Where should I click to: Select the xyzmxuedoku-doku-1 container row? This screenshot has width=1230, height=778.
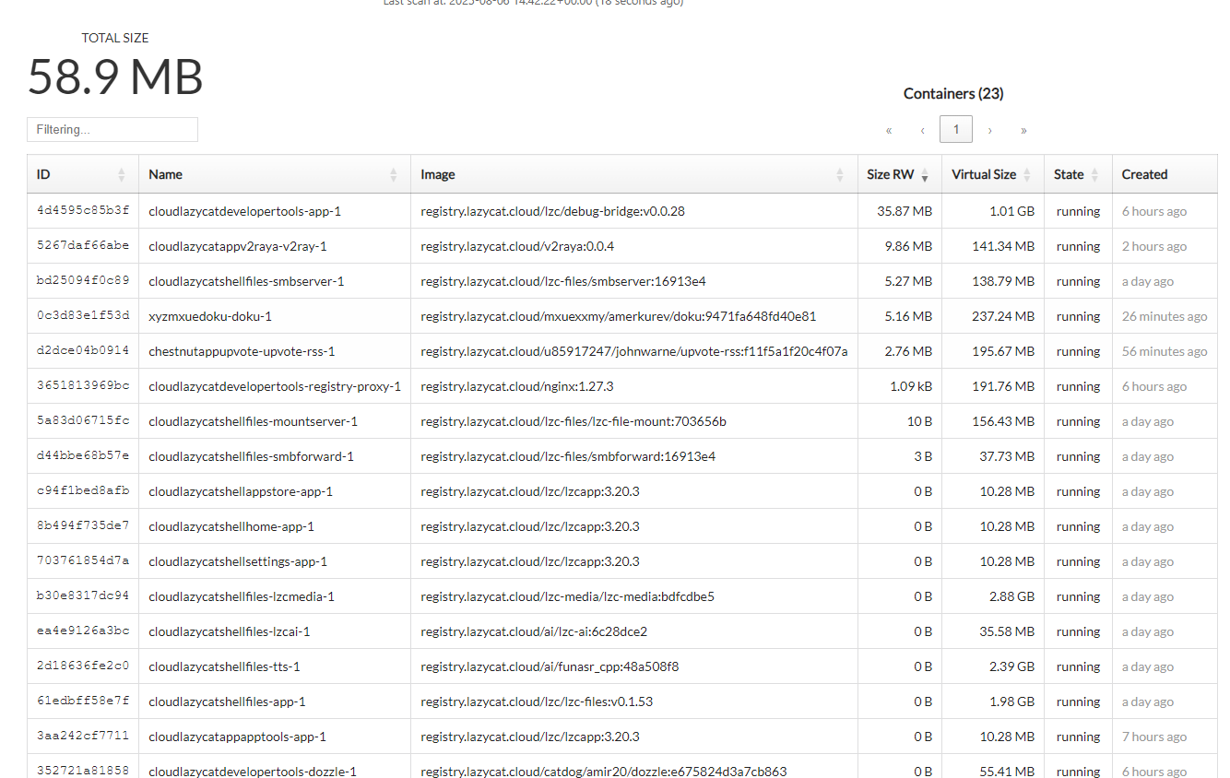622,316
